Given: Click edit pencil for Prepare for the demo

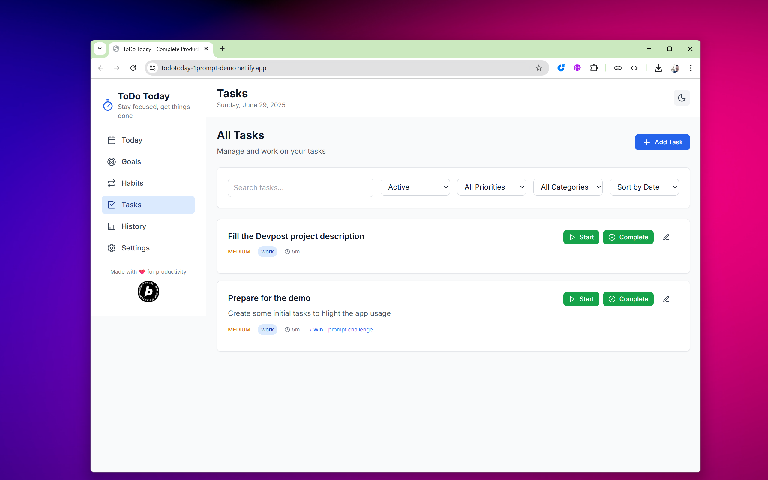Looking at the screenshot, I should pyautogui.click(x=666, y=299).
